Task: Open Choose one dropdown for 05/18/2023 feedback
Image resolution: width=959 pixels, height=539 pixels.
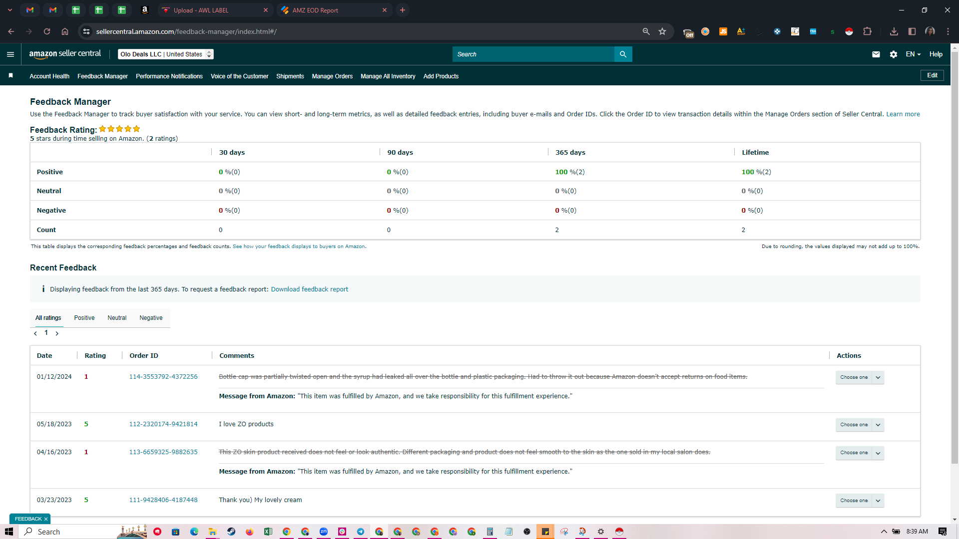Action: [x=860, y=425]
